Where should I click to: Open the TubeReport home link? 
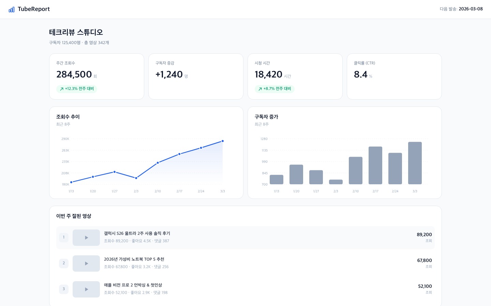33,9
